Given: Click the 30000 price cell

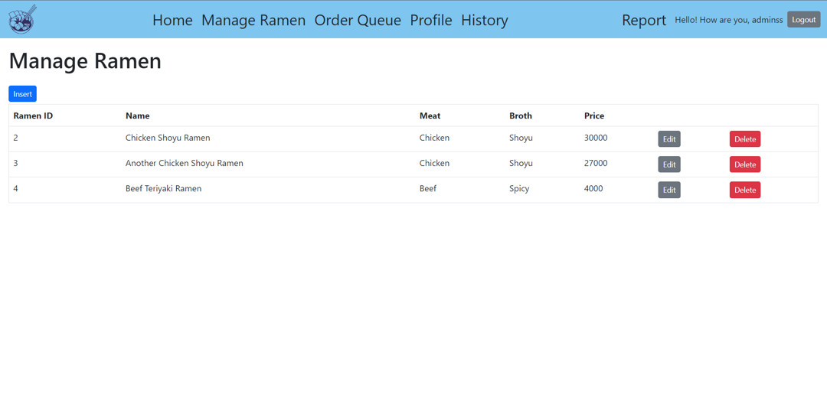Looking at the screenshot, I should pos(596,138).
